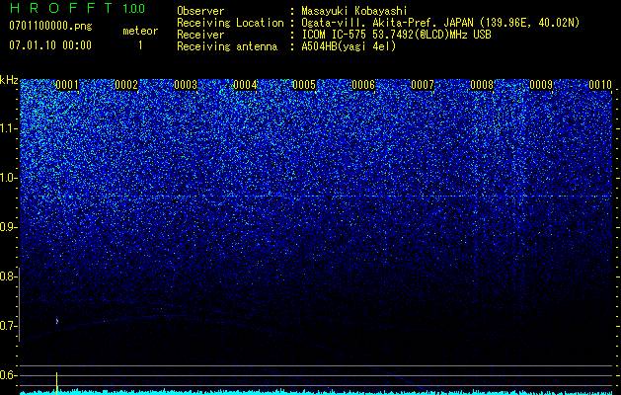This screenshot has height=395, width=621.
Task: Click the Receiving antenna label
Action: [227, 46]
